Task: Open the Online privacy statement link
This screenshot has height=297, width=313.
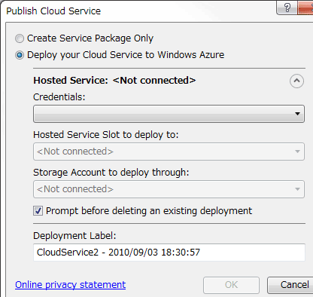Action: click(70, 285)
